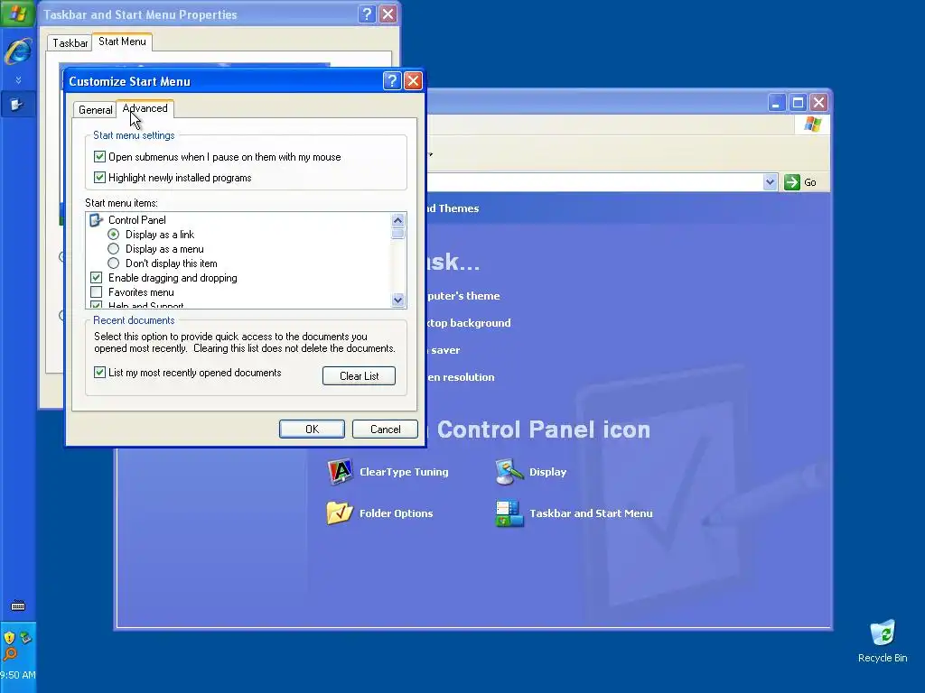Select the Control Panel taskbar button
Viewport: 925px width, 693px height.
click(x=18, y=105)
